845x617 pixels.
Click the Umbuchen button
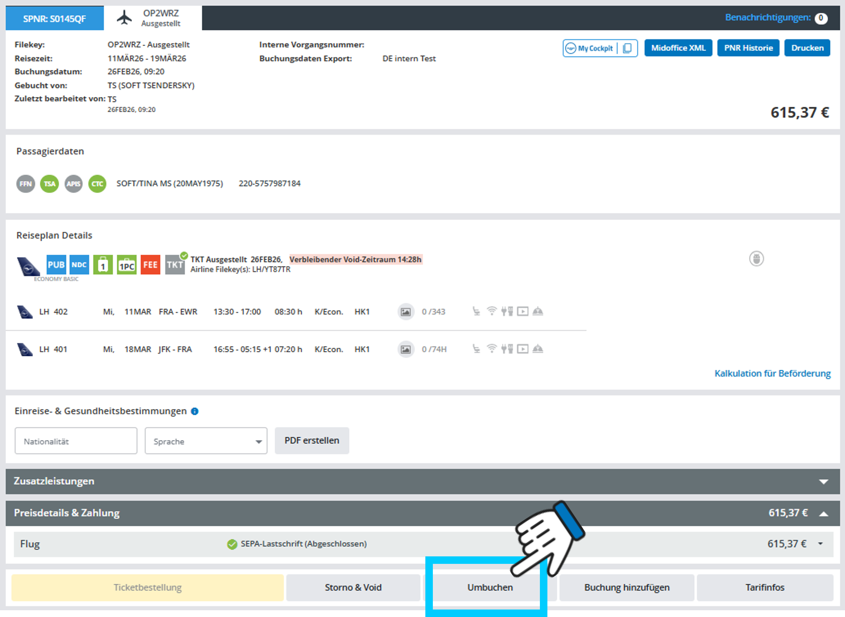(x=490, y=587)
